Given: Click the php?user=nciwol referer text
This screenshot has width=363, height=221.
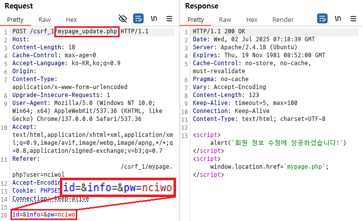Looking at the screenshot, I should click(38, 175).
